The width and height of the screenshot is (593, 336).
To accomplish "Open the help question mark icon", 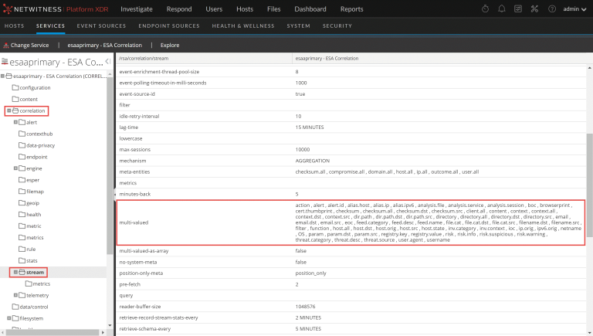I will point(552,8).
